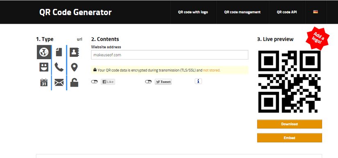The image size is (338, 158).
Task: Enable the Tweet toggle switch
Action: [148, 82]
